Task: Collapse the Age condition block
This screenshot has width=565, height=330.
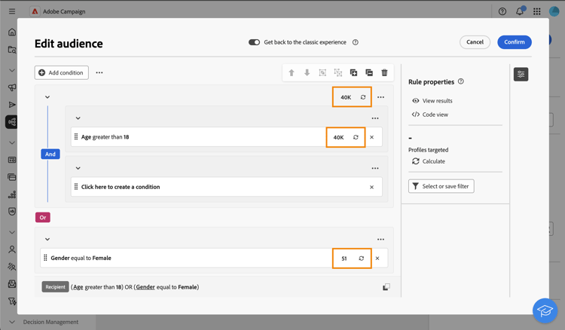Action: (x=78, y=118)
